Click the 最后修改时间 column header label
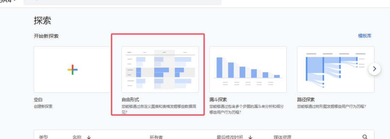 [x=230, y=137]
